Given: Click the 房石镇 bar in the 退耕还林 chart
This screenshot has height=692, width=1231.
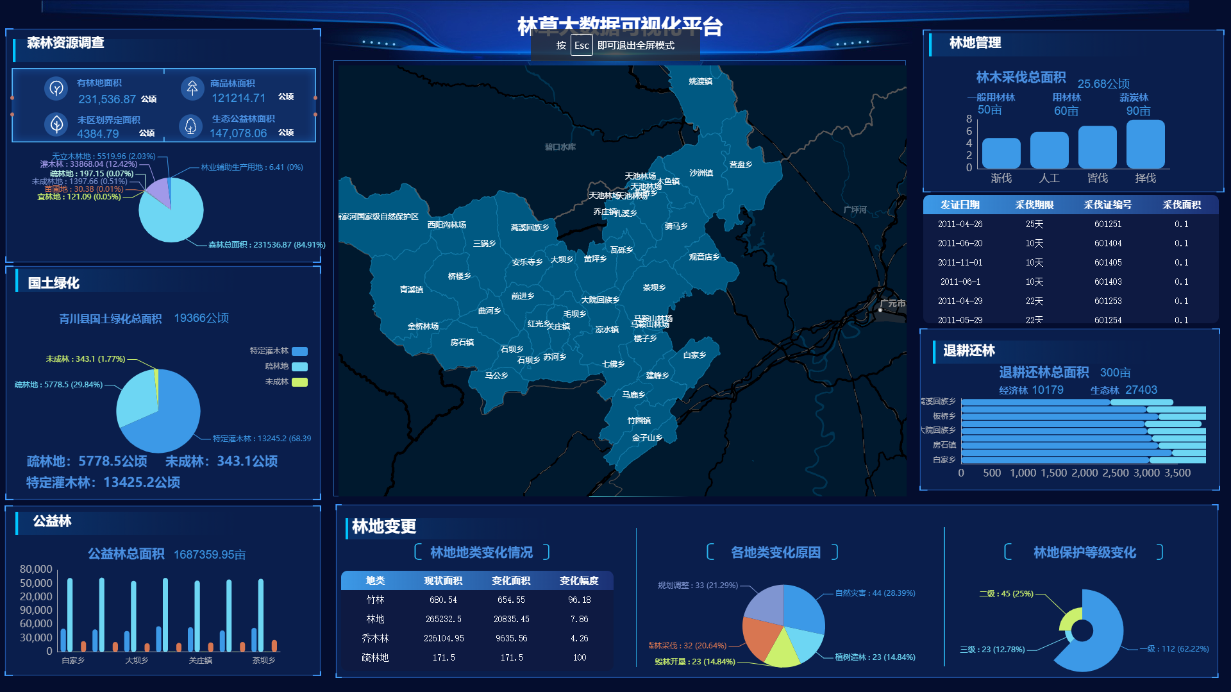Looking at the screenshot, I should point(1051,445).
